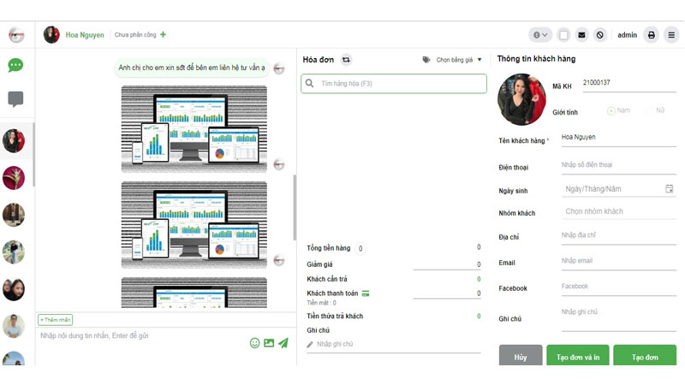Click the magnifier icon in product search
The image size is (685, 385).
(309, 83)
